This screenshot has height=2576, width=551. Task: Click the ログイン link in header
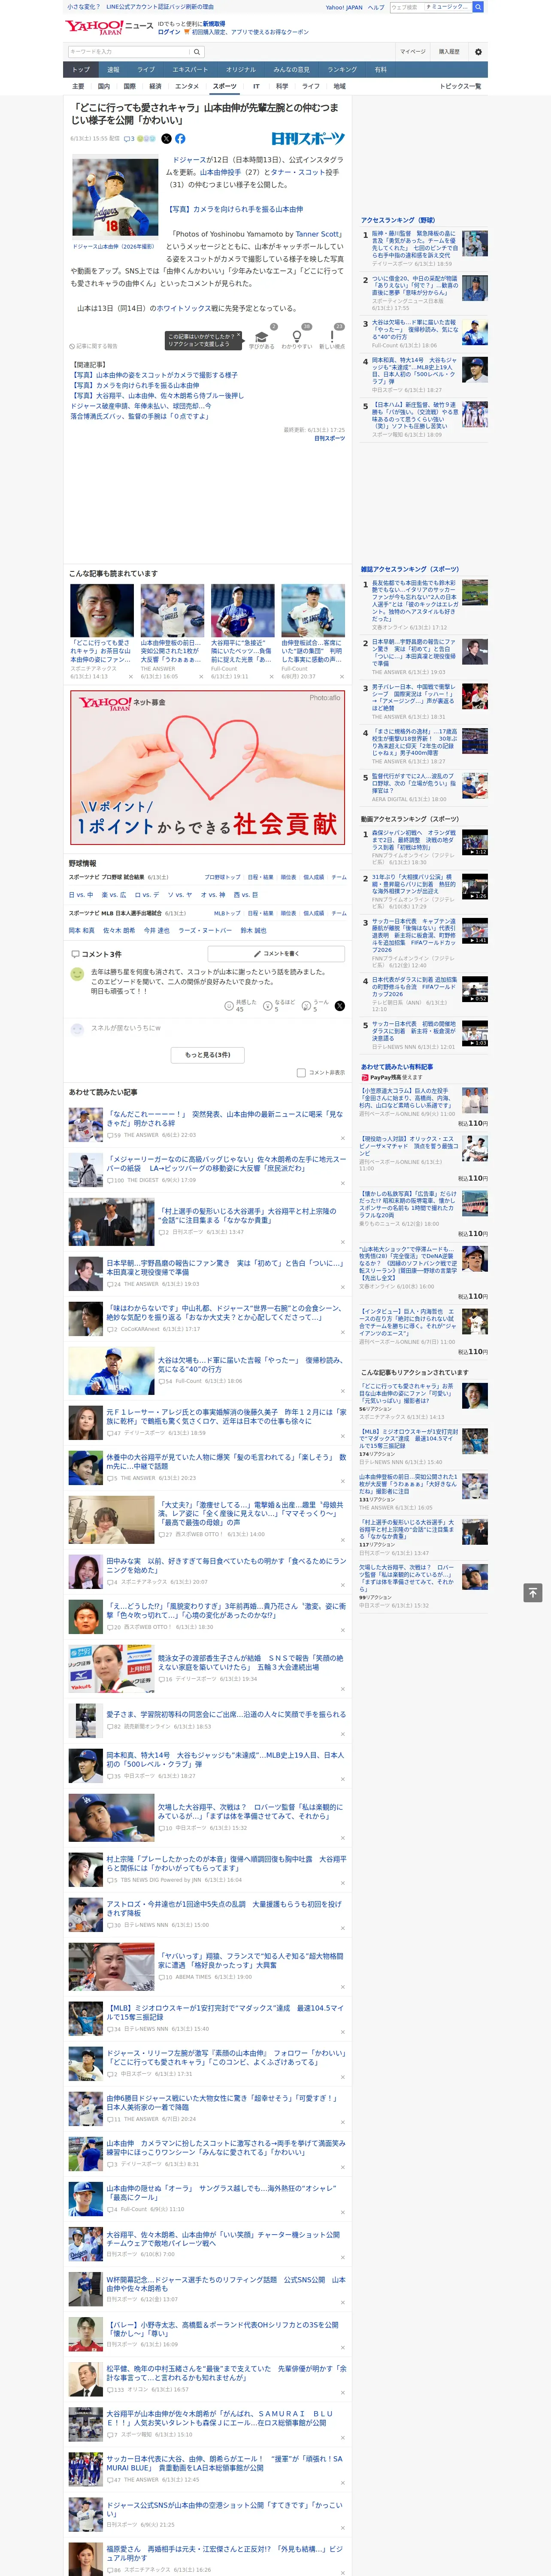[x=169, y=32]
